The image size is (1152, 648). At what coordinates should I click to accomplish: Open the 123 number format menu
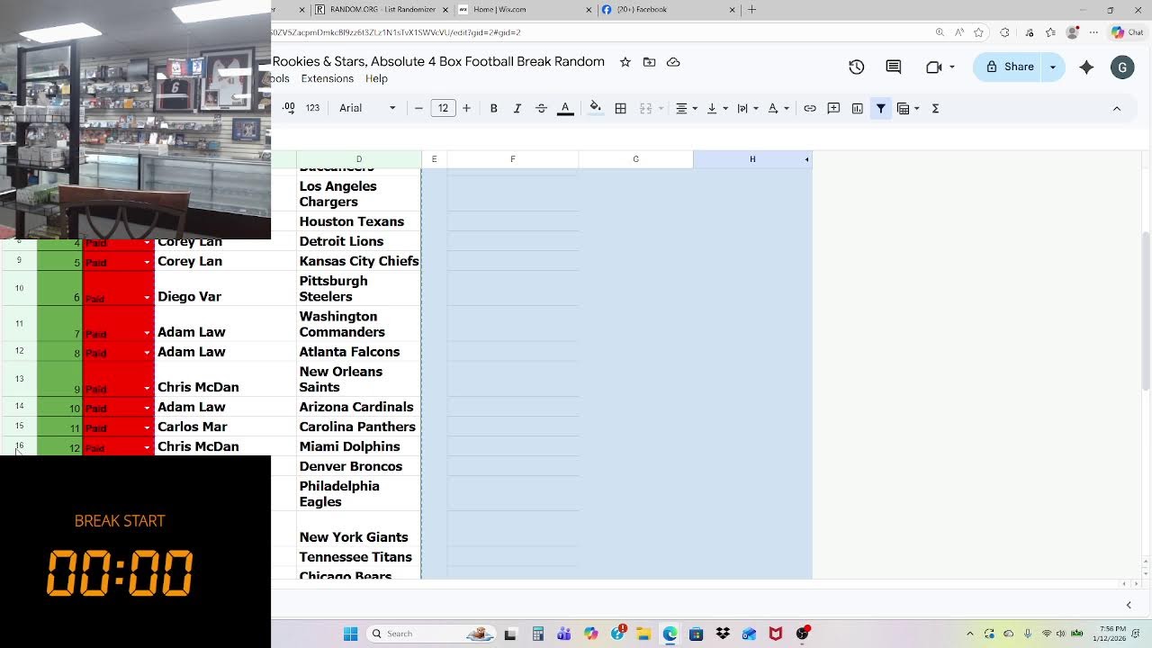click(312, 108)
